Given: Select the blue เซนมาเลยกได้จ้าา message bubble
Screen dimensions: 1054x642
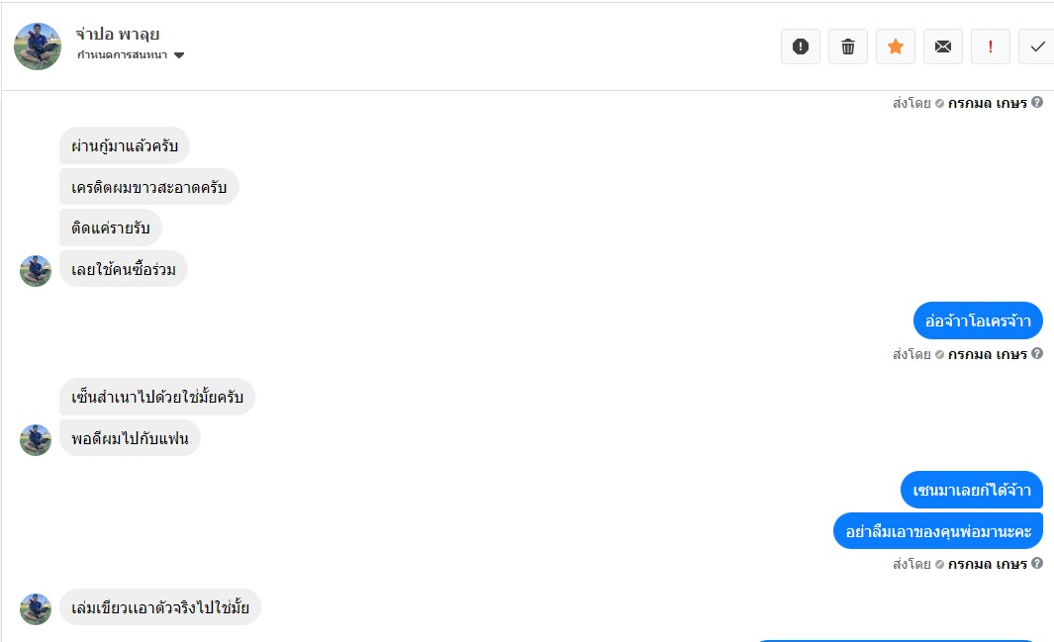Looking at the screenshot, I should 971,490.
